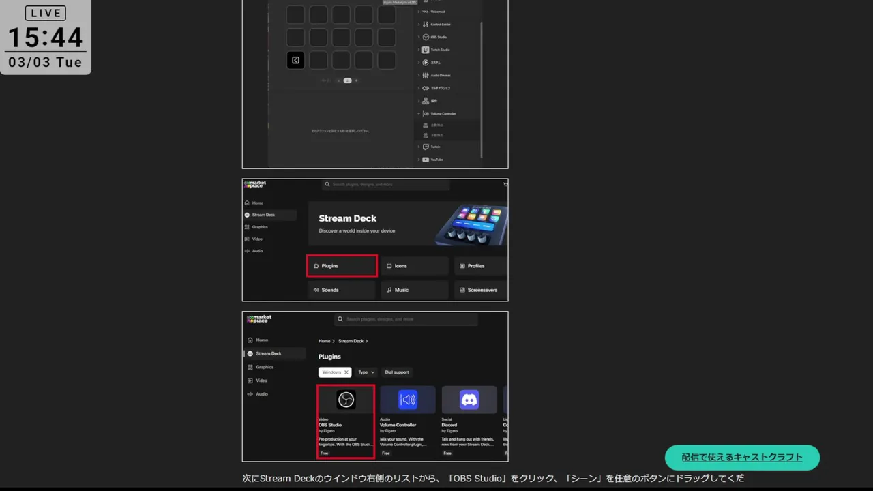Open Audio in the banner screenshot sidebar
Viewport: 873px width, 491px height.
[254, 251]
